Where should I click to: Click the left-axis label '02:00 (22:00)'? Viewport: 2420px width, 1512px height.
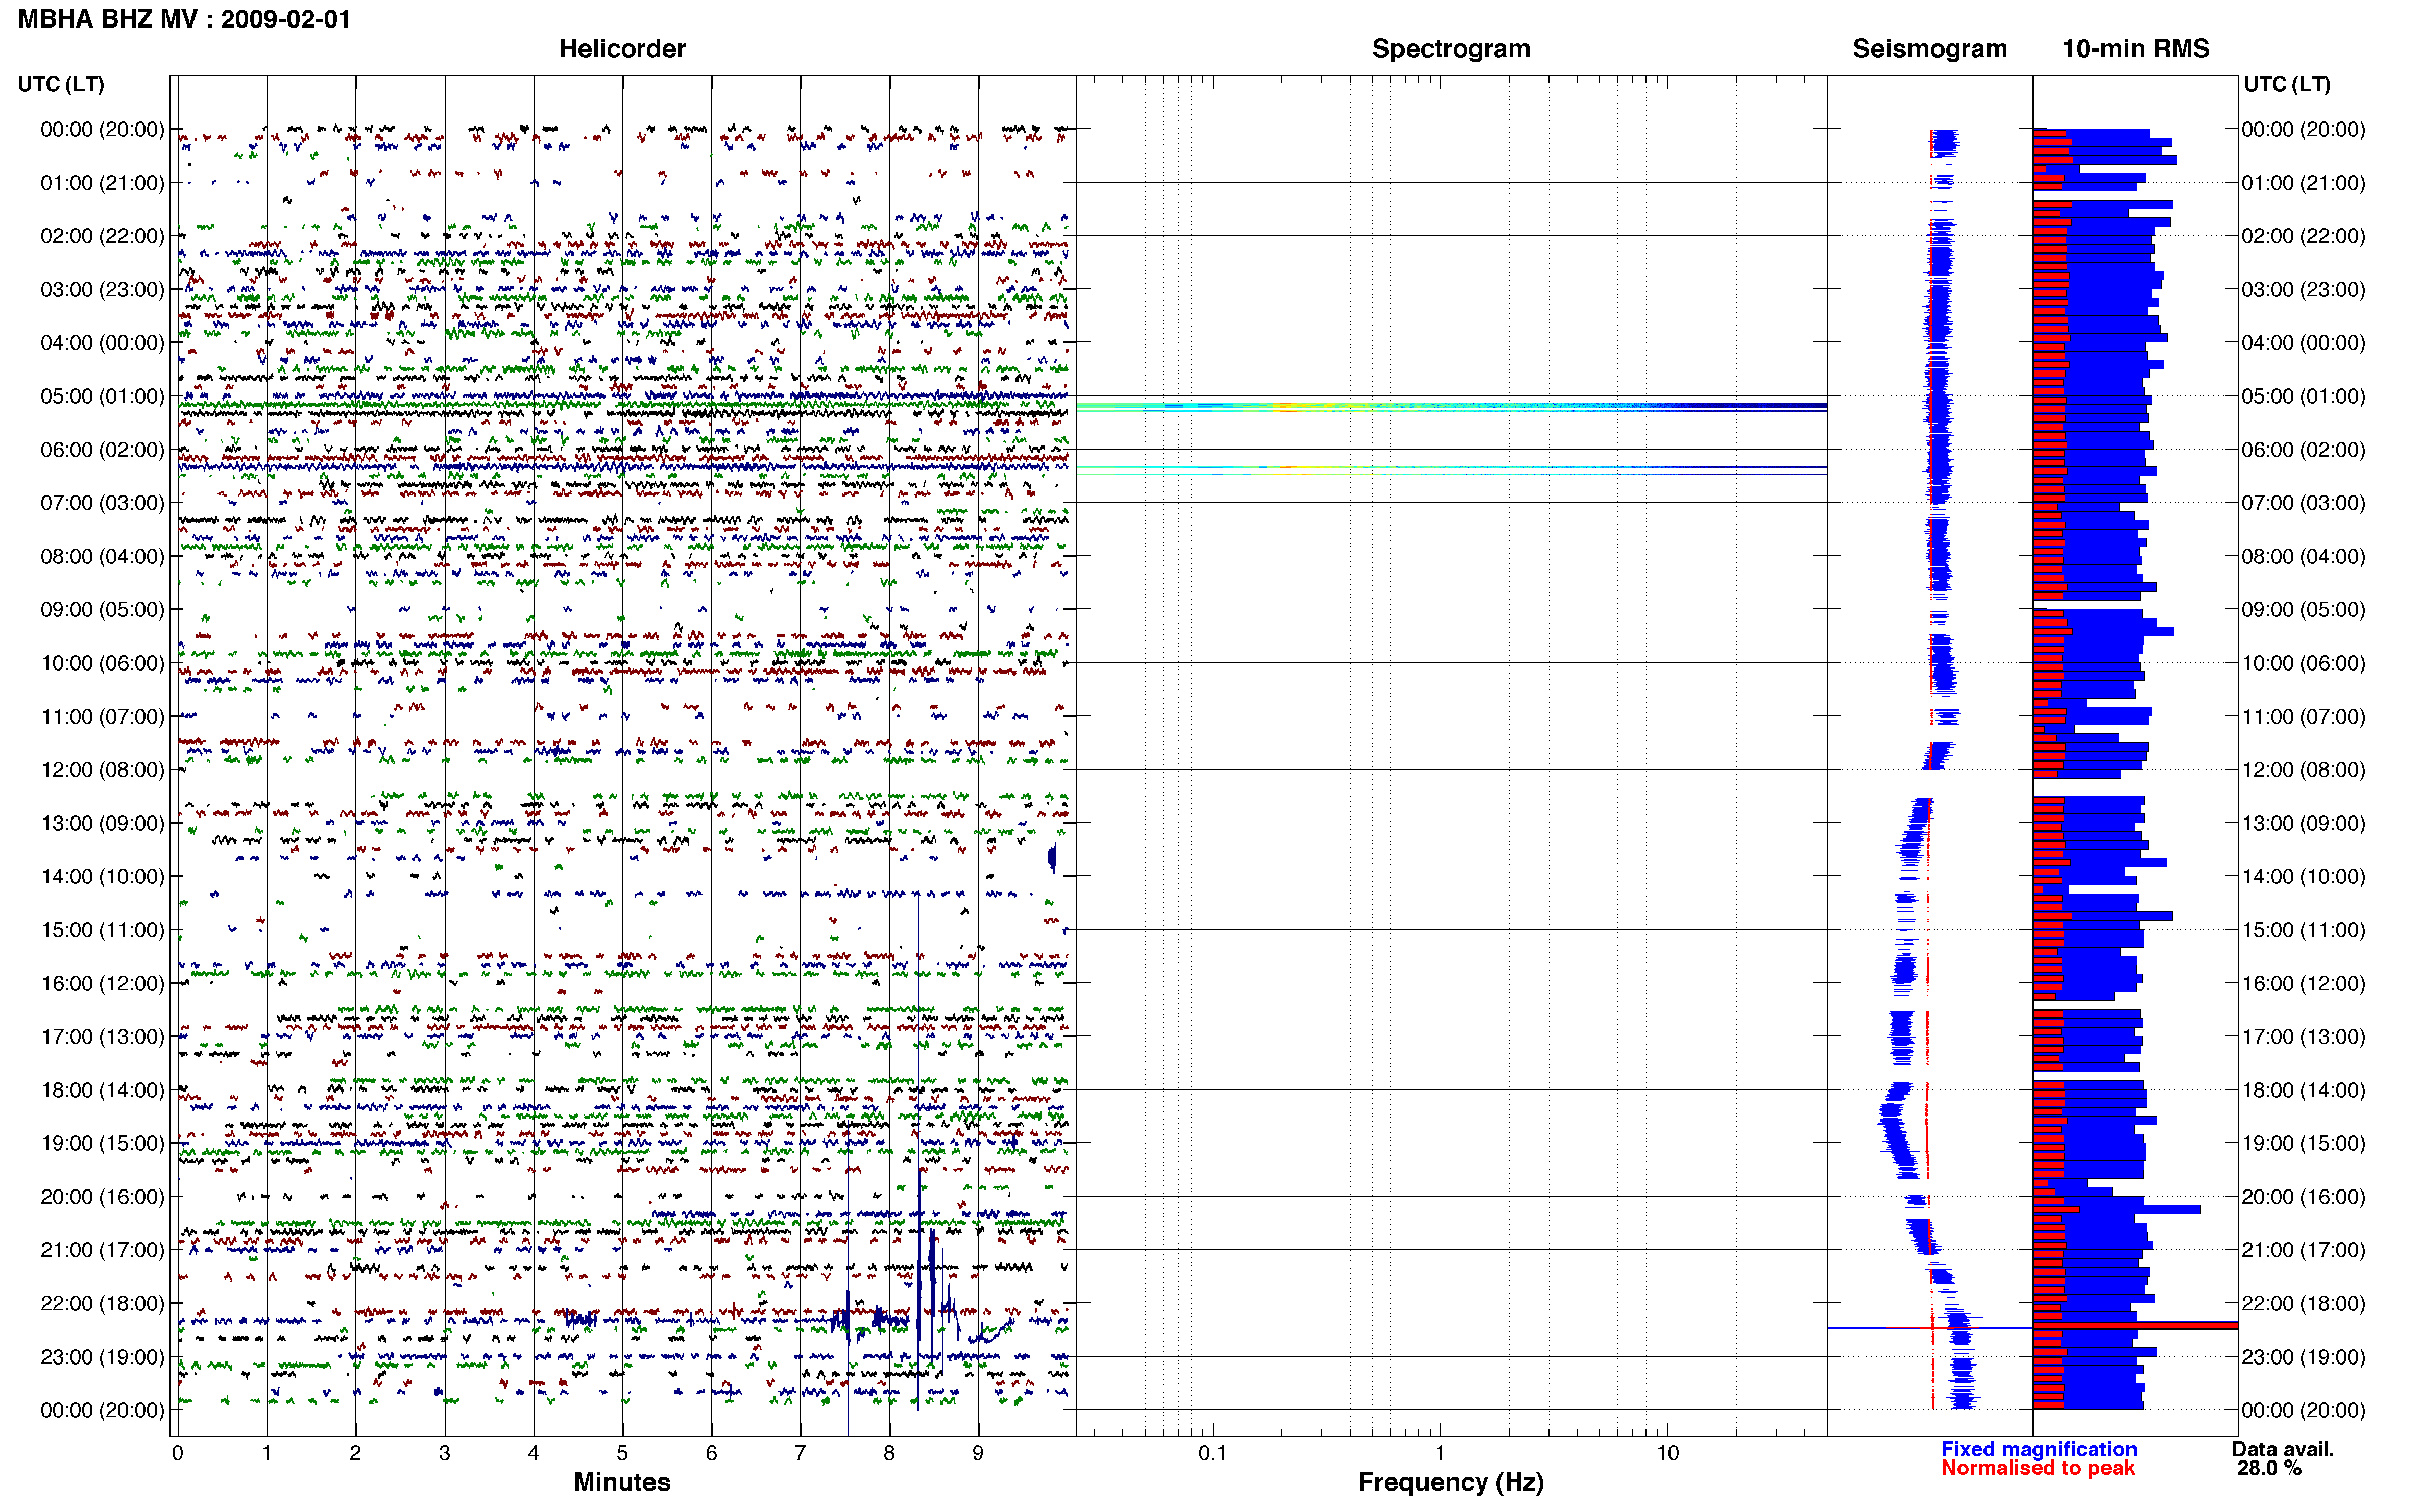click(x=102, y=236)
